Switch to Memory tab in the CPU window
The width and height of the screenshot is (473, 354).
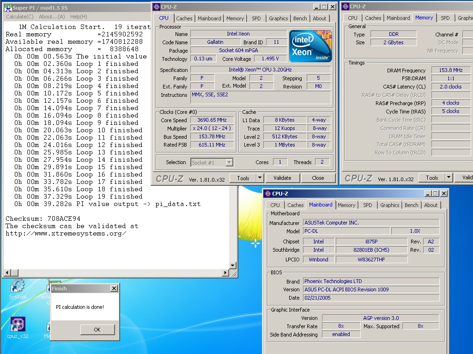[235, 18]
